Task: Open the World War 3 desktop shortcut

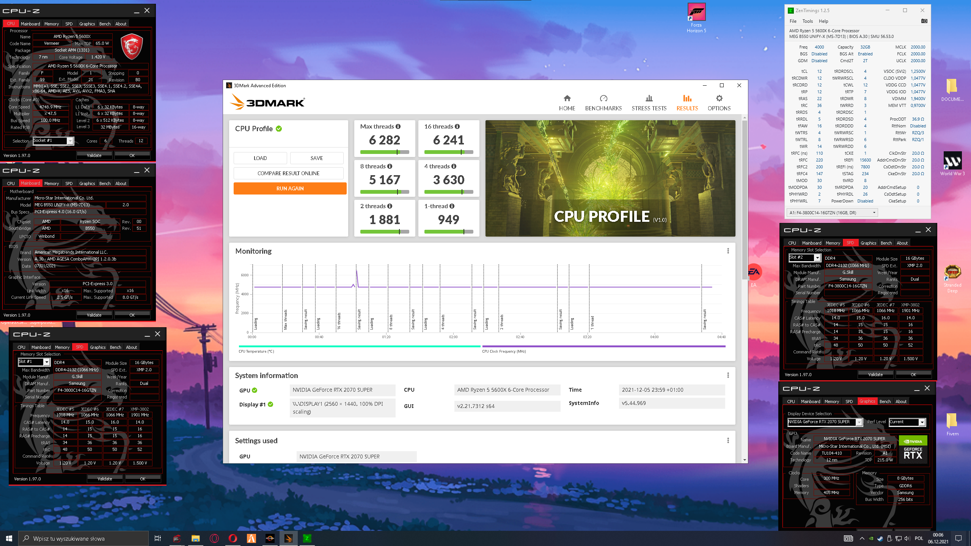Action: coord(952,164)
